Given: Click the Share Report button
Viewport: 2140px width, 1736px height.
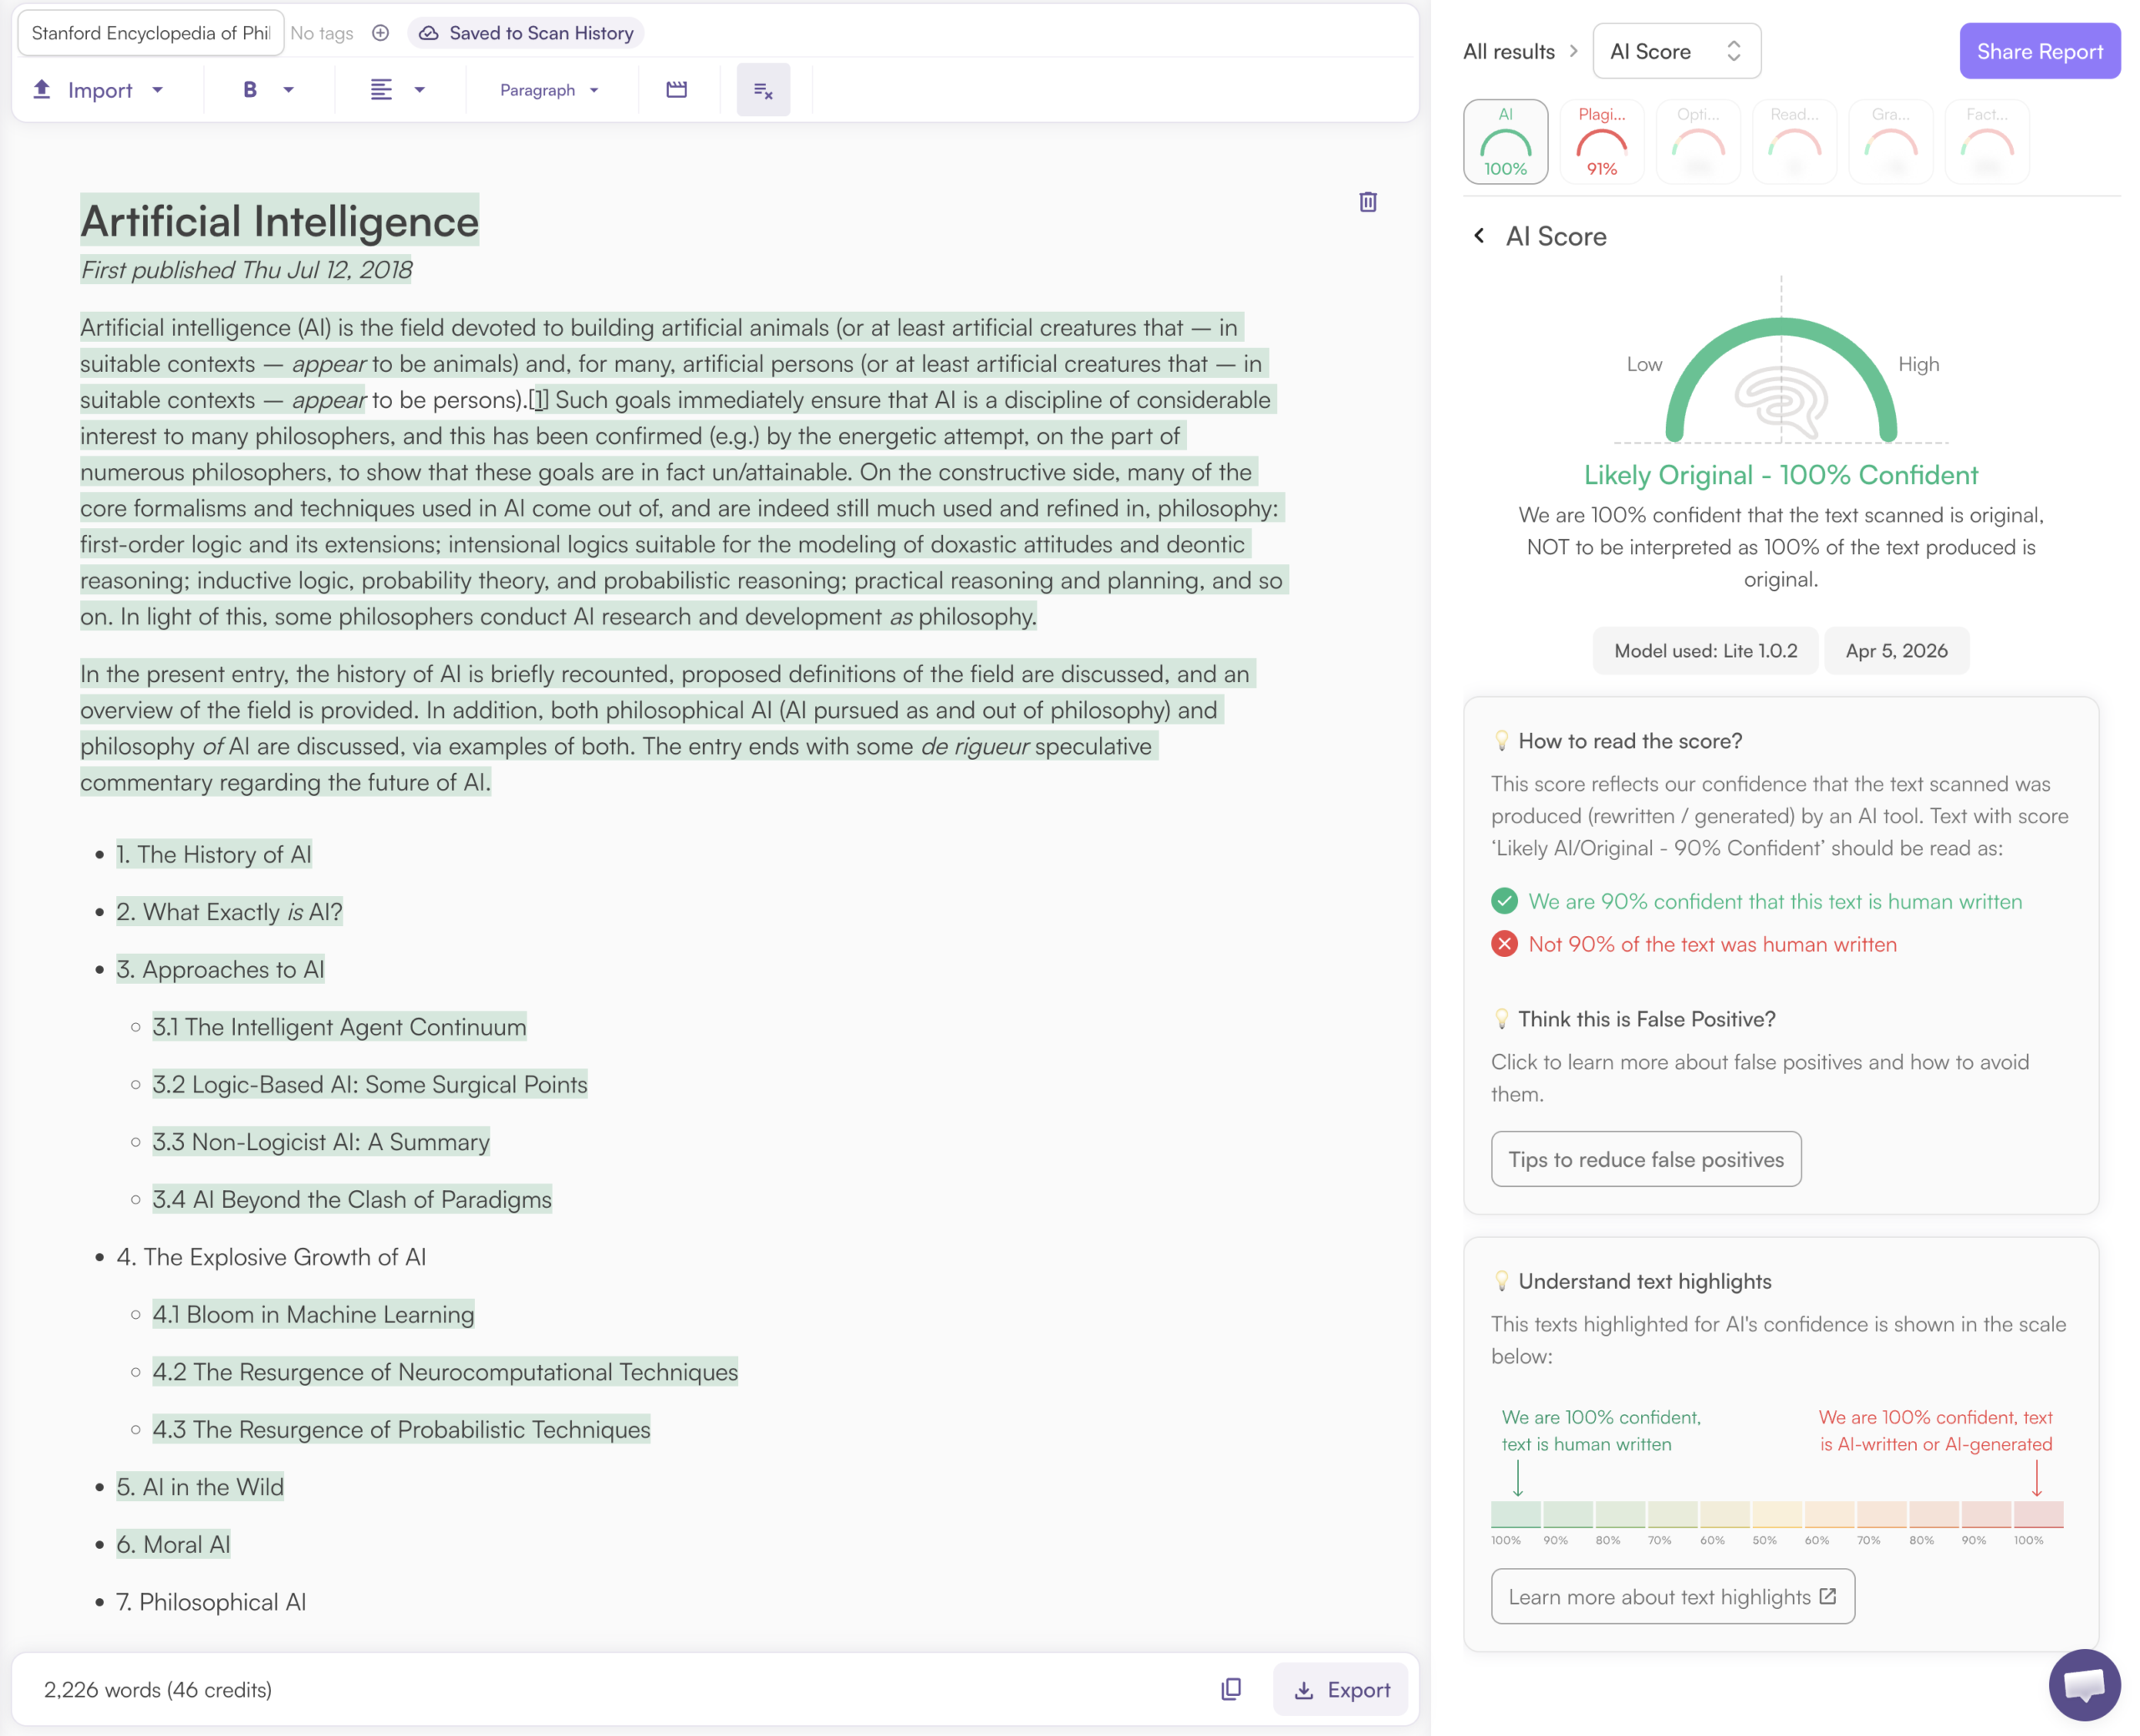Looking at the screenshot, I should click(x=2039, y=52).
